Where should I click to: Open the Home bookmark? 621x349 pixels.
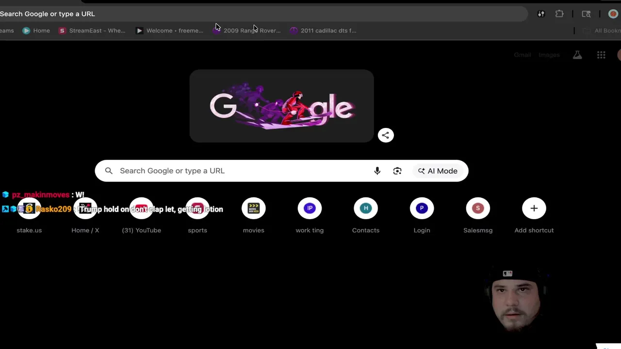pyautogui.click(x=36, y=31)
